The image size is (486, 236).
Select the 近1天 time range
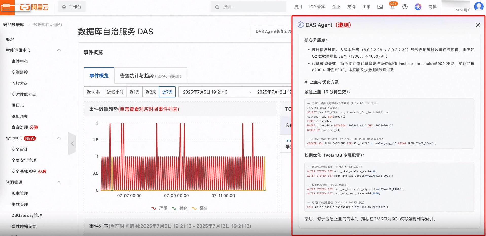click(x=134, y=92)
